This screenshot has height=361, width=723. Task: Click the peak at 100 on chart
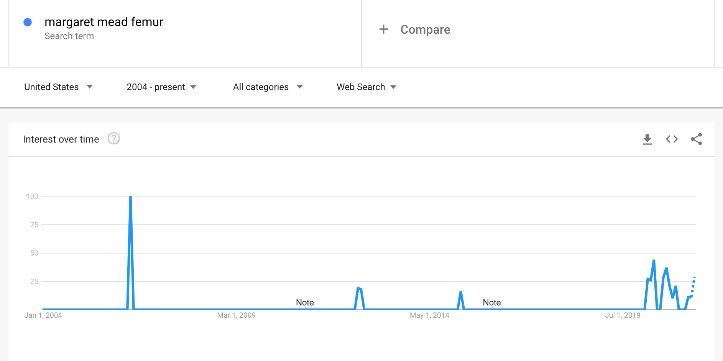coord(131,197)
